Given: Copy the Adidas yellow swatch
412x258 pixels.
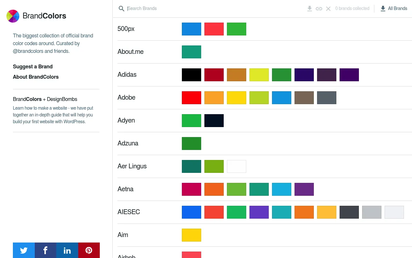Looking at the screenshot, I should click(259, 75).
